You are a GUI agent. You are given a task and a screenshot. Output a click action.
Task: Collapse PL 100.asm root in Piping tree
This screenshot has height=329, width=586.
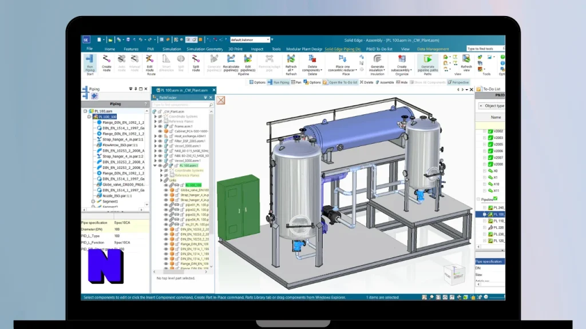pos(85,111)
